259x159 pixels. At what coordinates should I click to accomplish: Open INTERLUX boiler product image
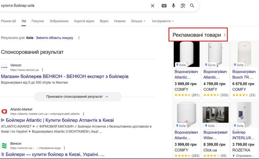pyautogui.click(x=244, y=115)
